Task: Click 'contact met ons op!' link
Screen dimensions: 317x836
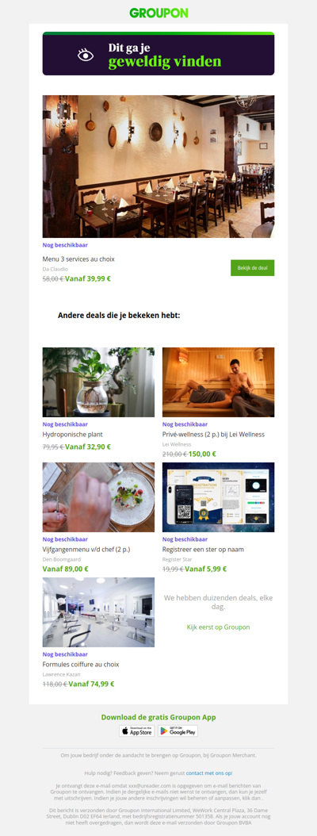Action: point(209,773)
